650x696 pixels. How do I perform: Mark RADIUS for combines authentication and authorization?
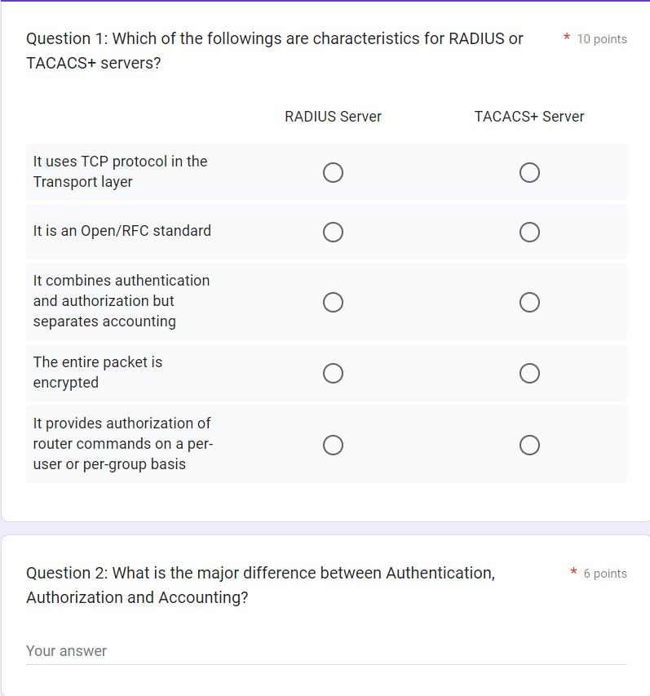333,302
